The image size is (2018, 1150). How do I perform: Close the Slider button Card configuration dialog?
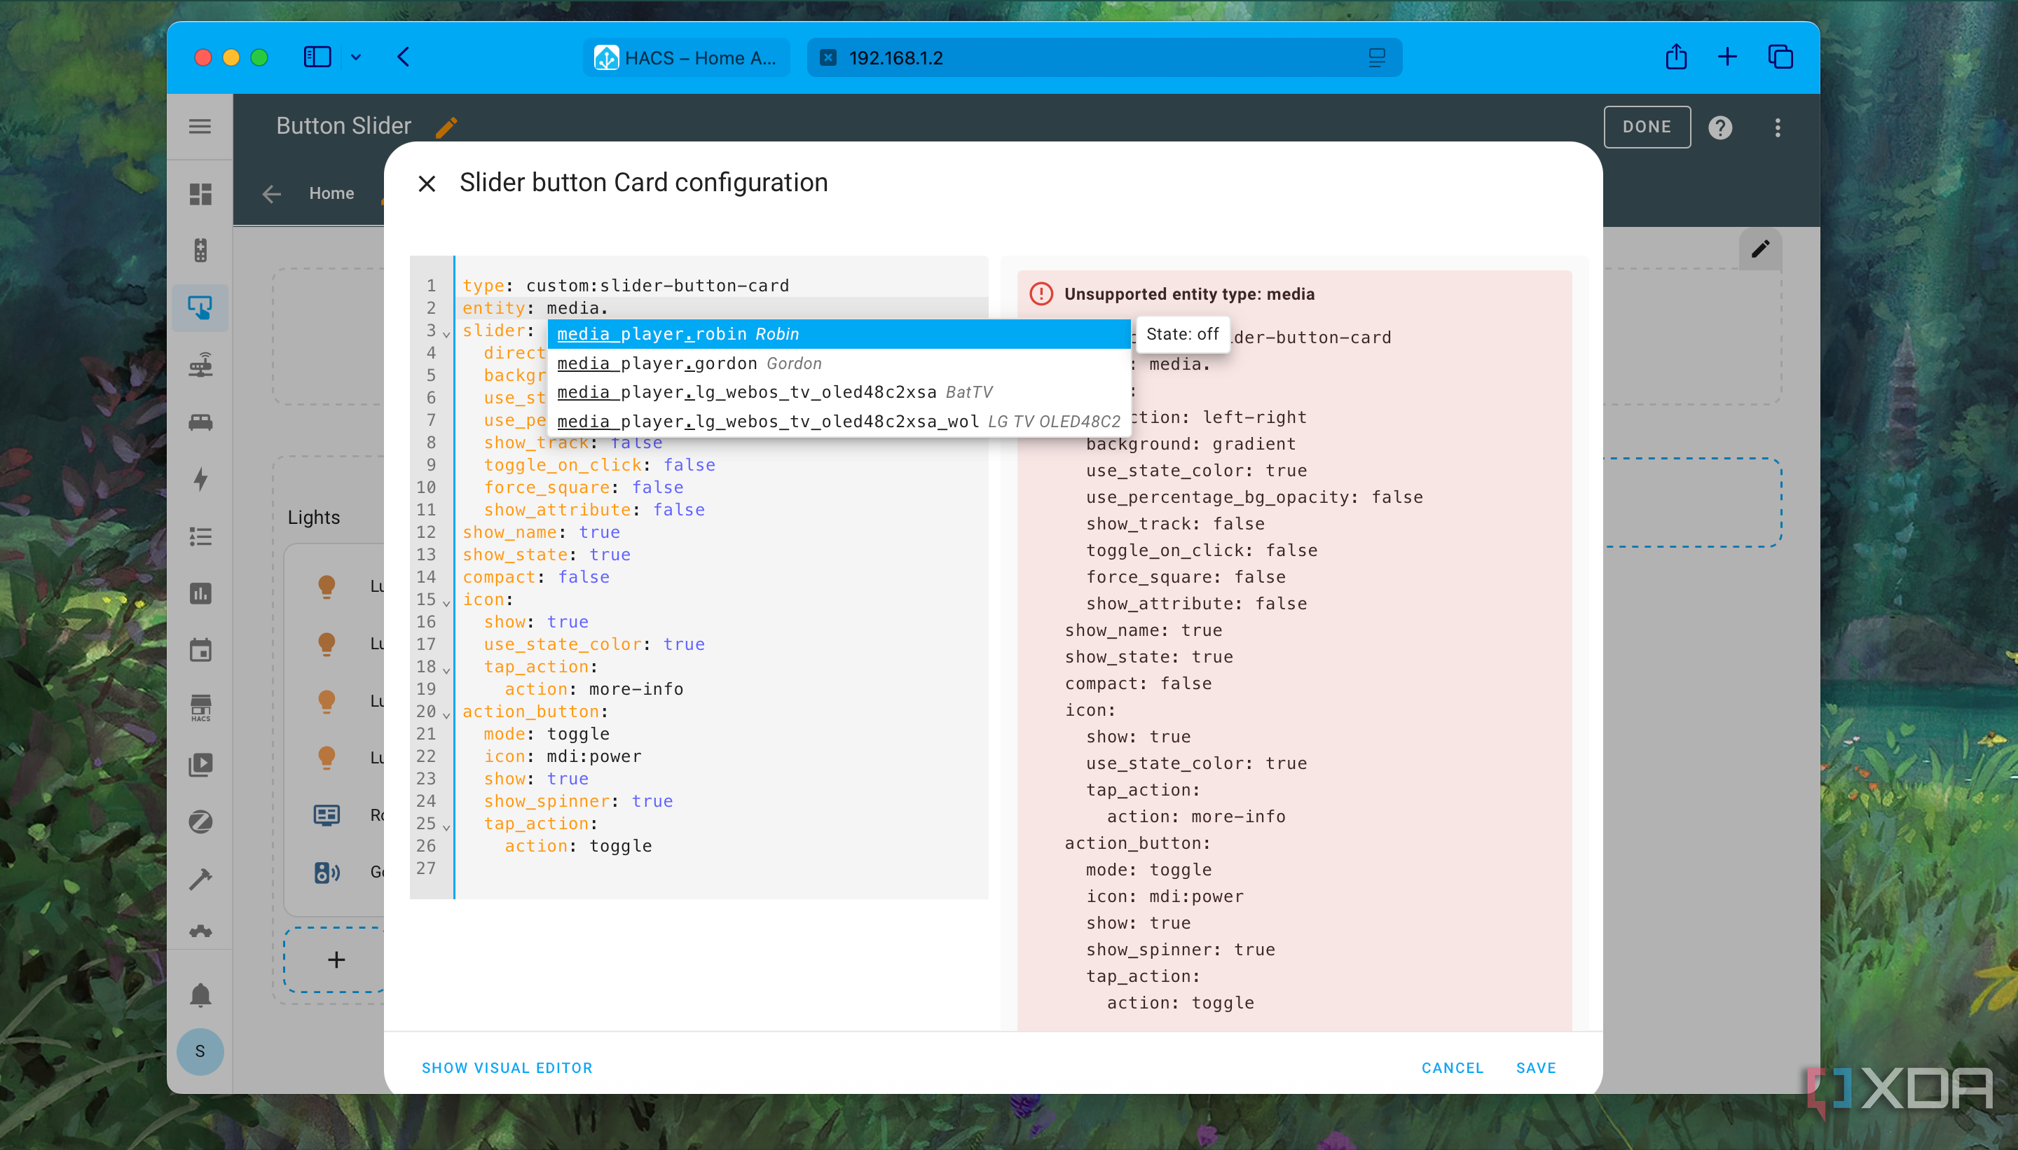pyautogui.click(x=427, y=183)
